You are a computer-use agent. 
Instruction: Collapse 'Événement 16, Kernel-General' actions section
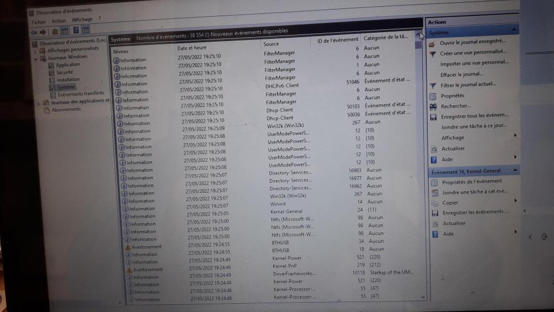coord(515,170)
